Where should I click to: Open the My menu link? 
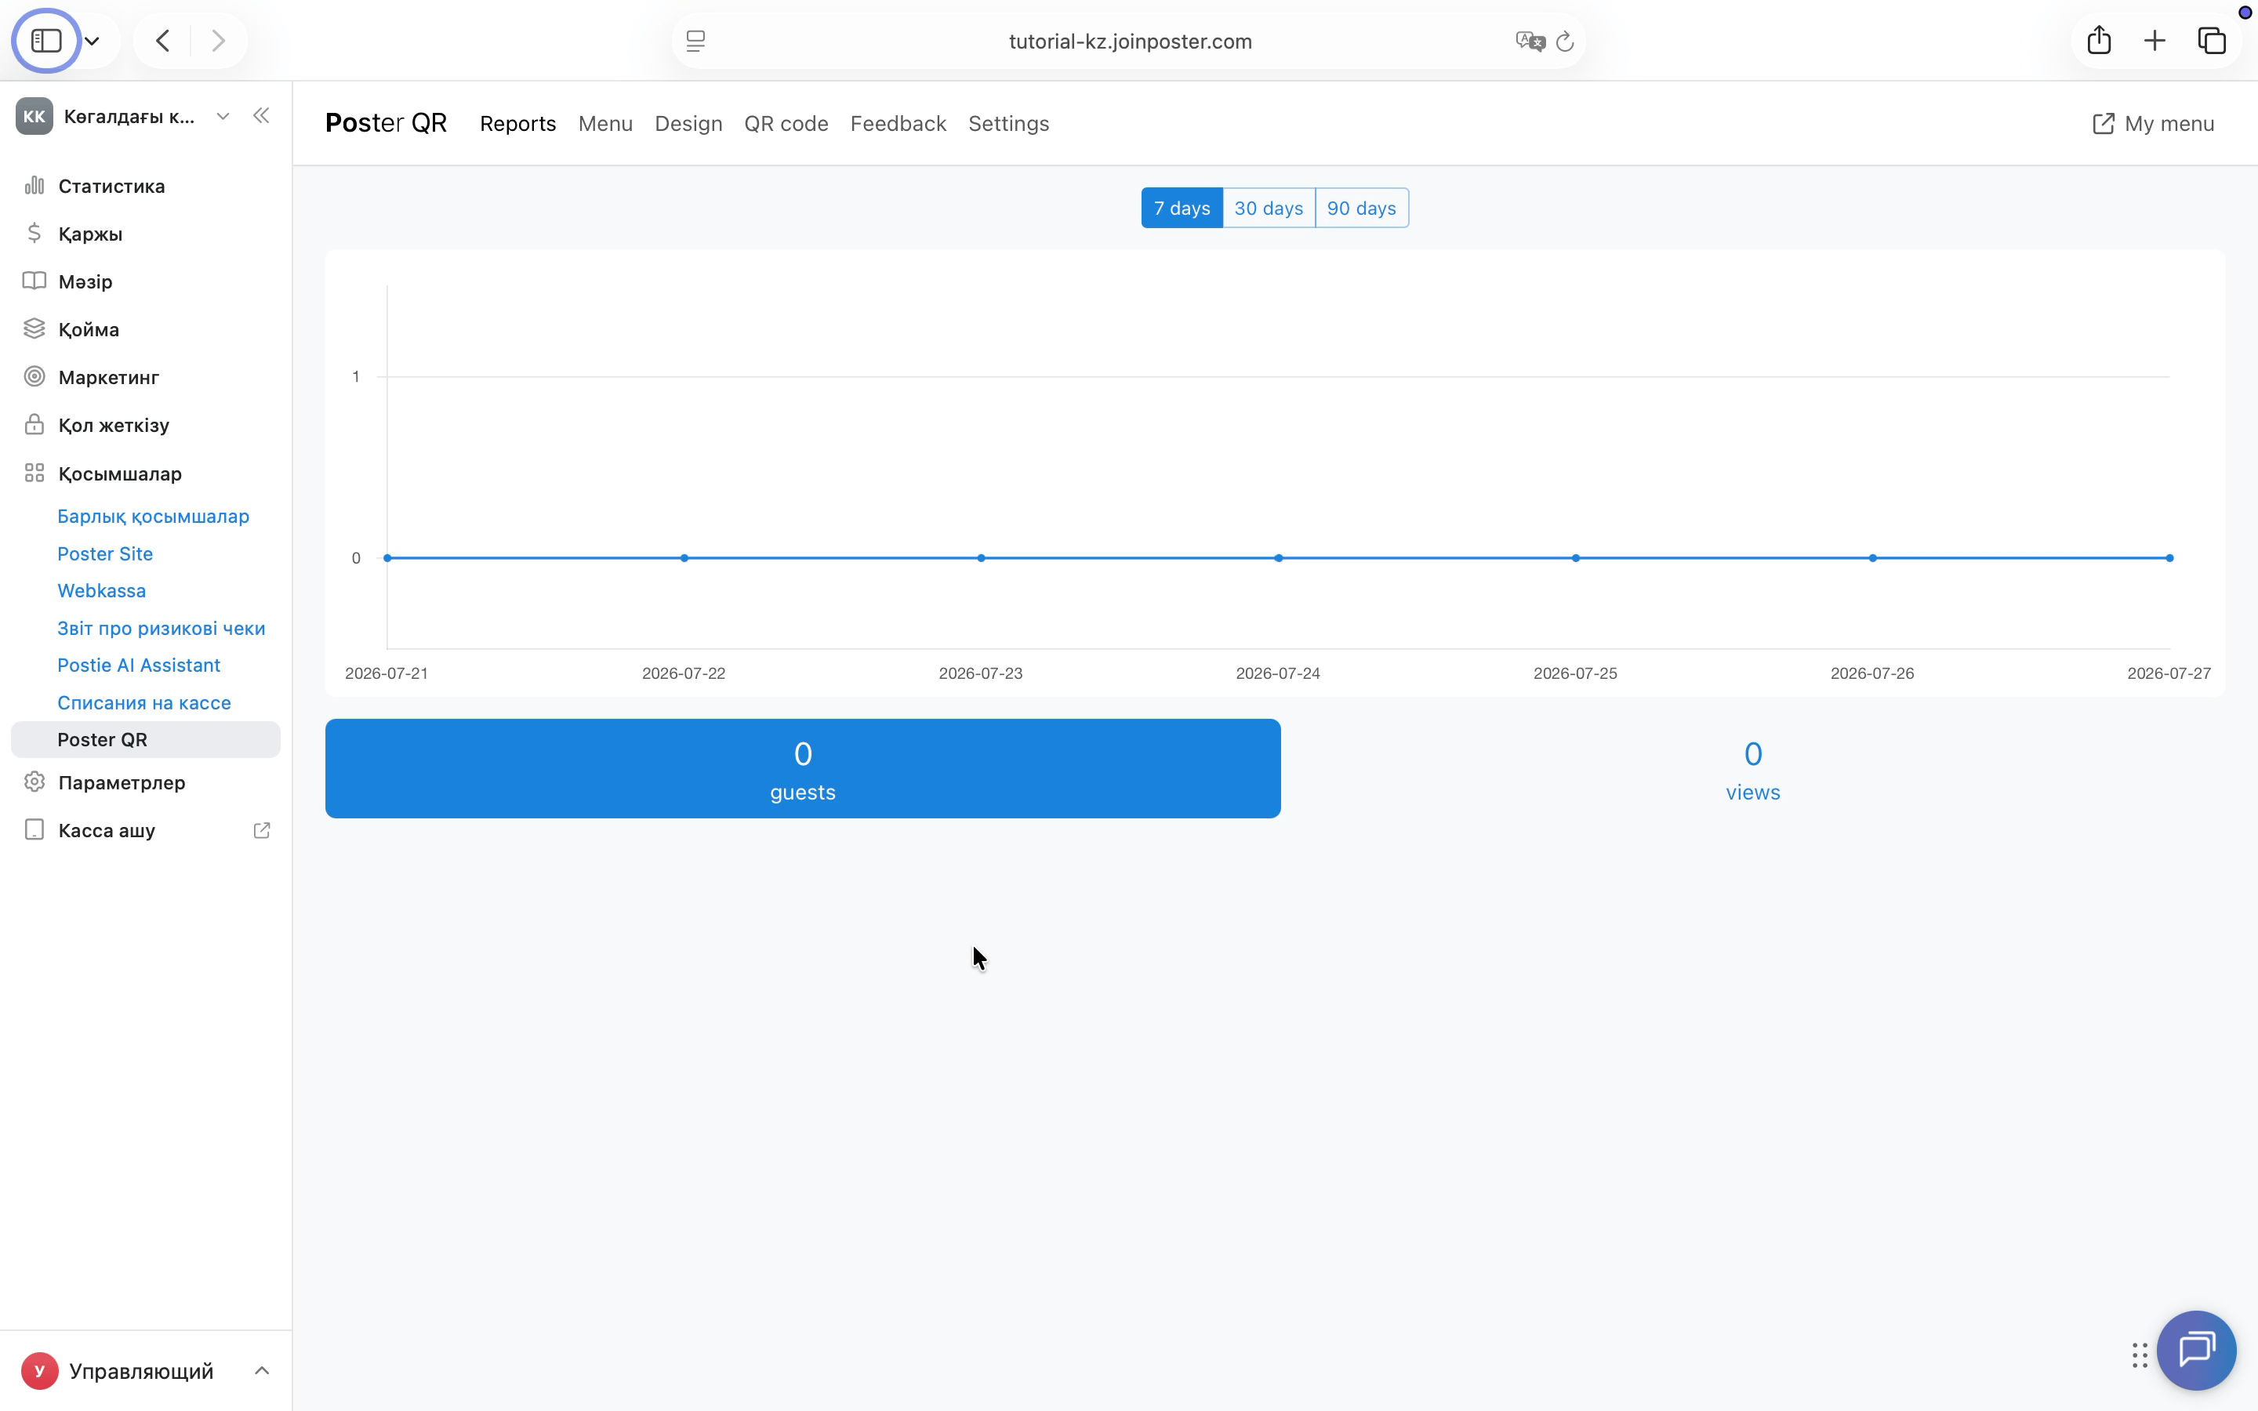[2153, 123]
